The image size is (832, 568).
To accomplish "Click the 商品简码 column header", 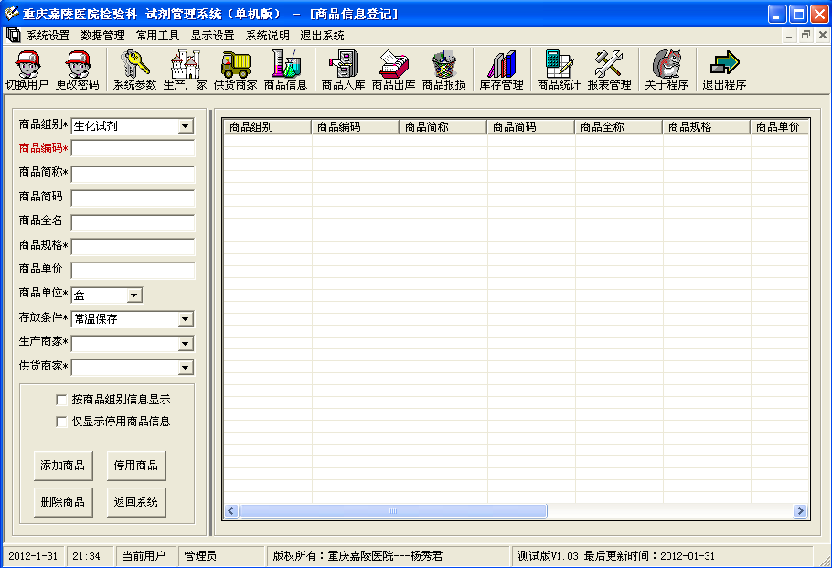I will point(531,127).
